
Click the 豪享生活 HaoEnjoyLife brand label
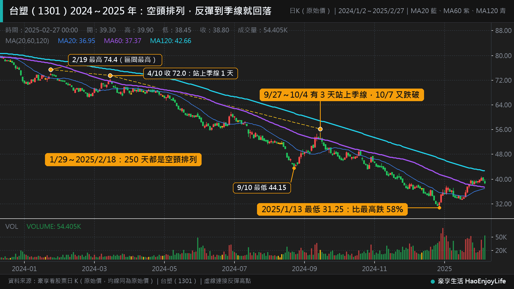pyautogui.click(x=472, y=281)
